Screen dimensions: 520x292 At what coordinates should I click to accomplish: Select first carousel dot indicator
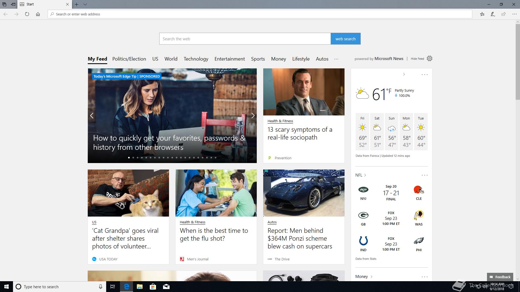pyautogui.click(x=129, y=157)
